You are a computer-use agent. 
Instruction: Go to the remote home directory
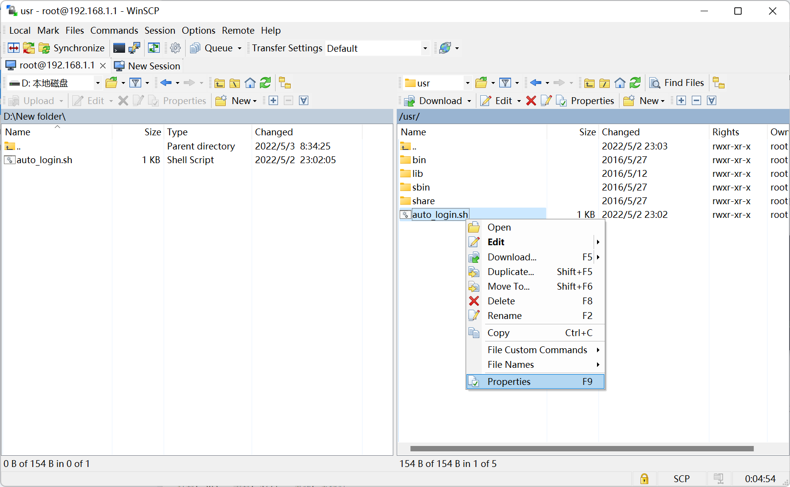point(620,83)
